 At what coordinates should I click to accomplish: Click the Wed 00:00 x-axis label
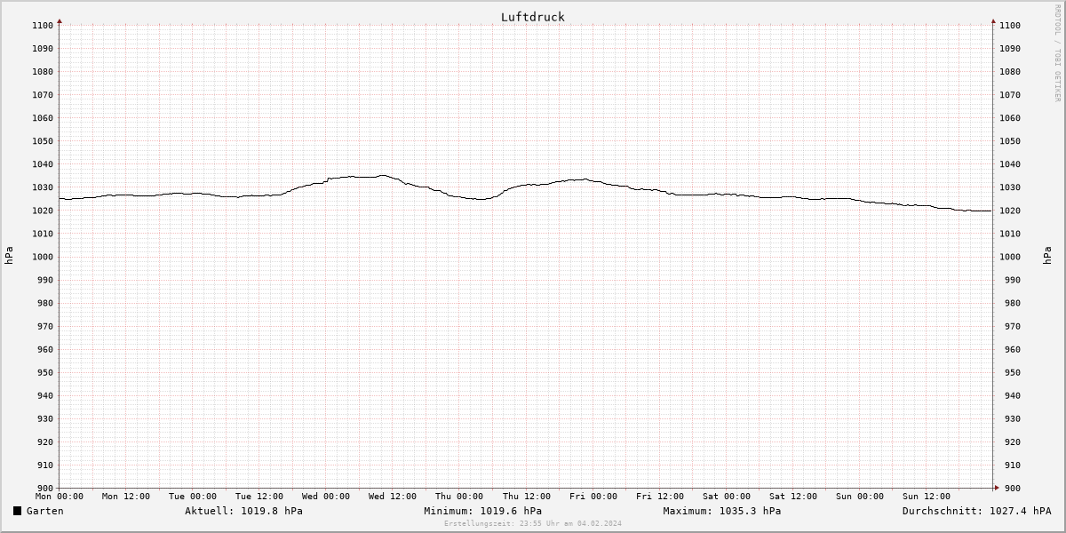point(326,497)
